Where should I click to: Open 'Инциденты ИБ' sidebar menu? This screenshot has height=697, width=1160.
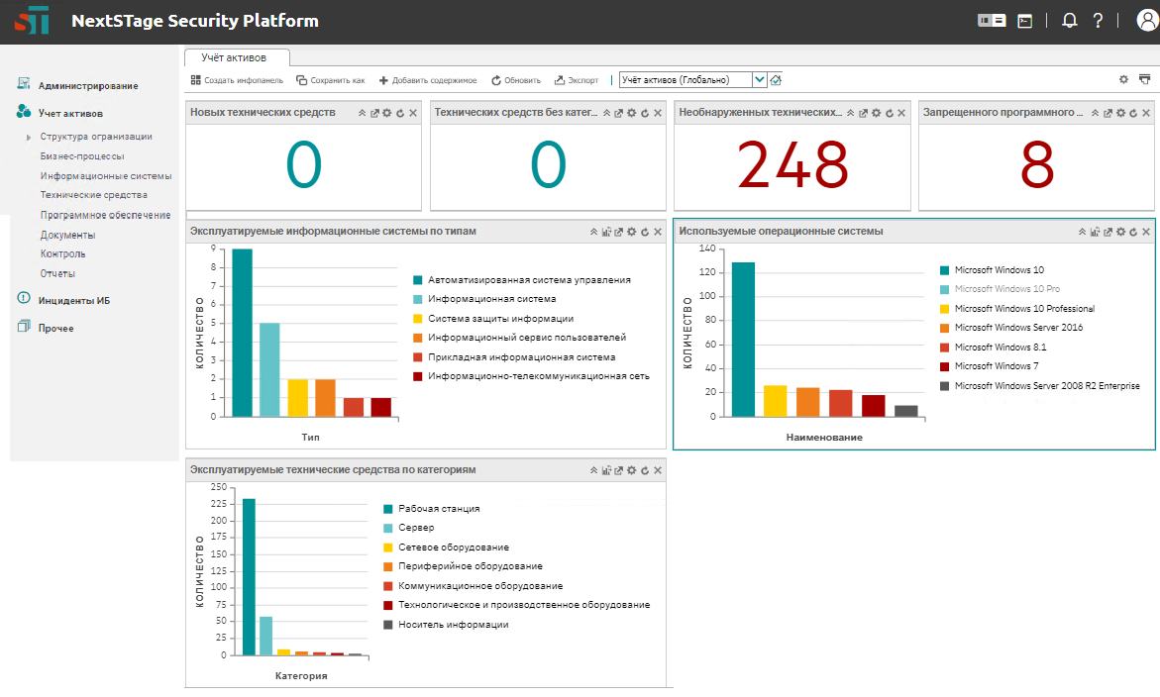tap(73, 300)
